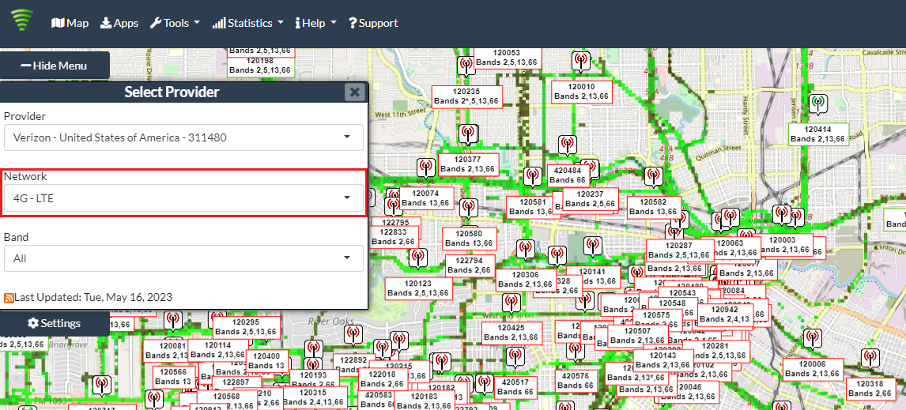
Task: Click the green tower icon near 120414
Action: tap(818, 103)
